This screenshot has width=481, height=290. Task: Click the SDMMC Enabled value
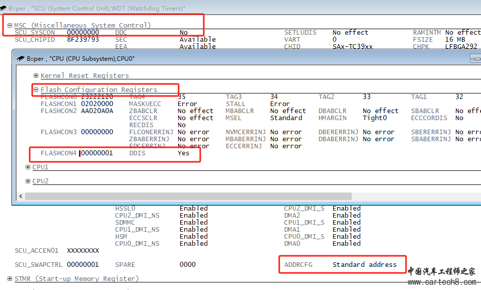click(x=194, y=222)
